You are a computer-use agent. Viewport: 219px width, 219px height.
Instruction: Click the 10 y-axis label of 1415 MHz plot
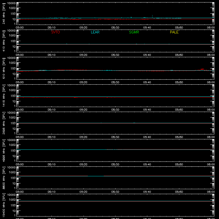(14, 101)
